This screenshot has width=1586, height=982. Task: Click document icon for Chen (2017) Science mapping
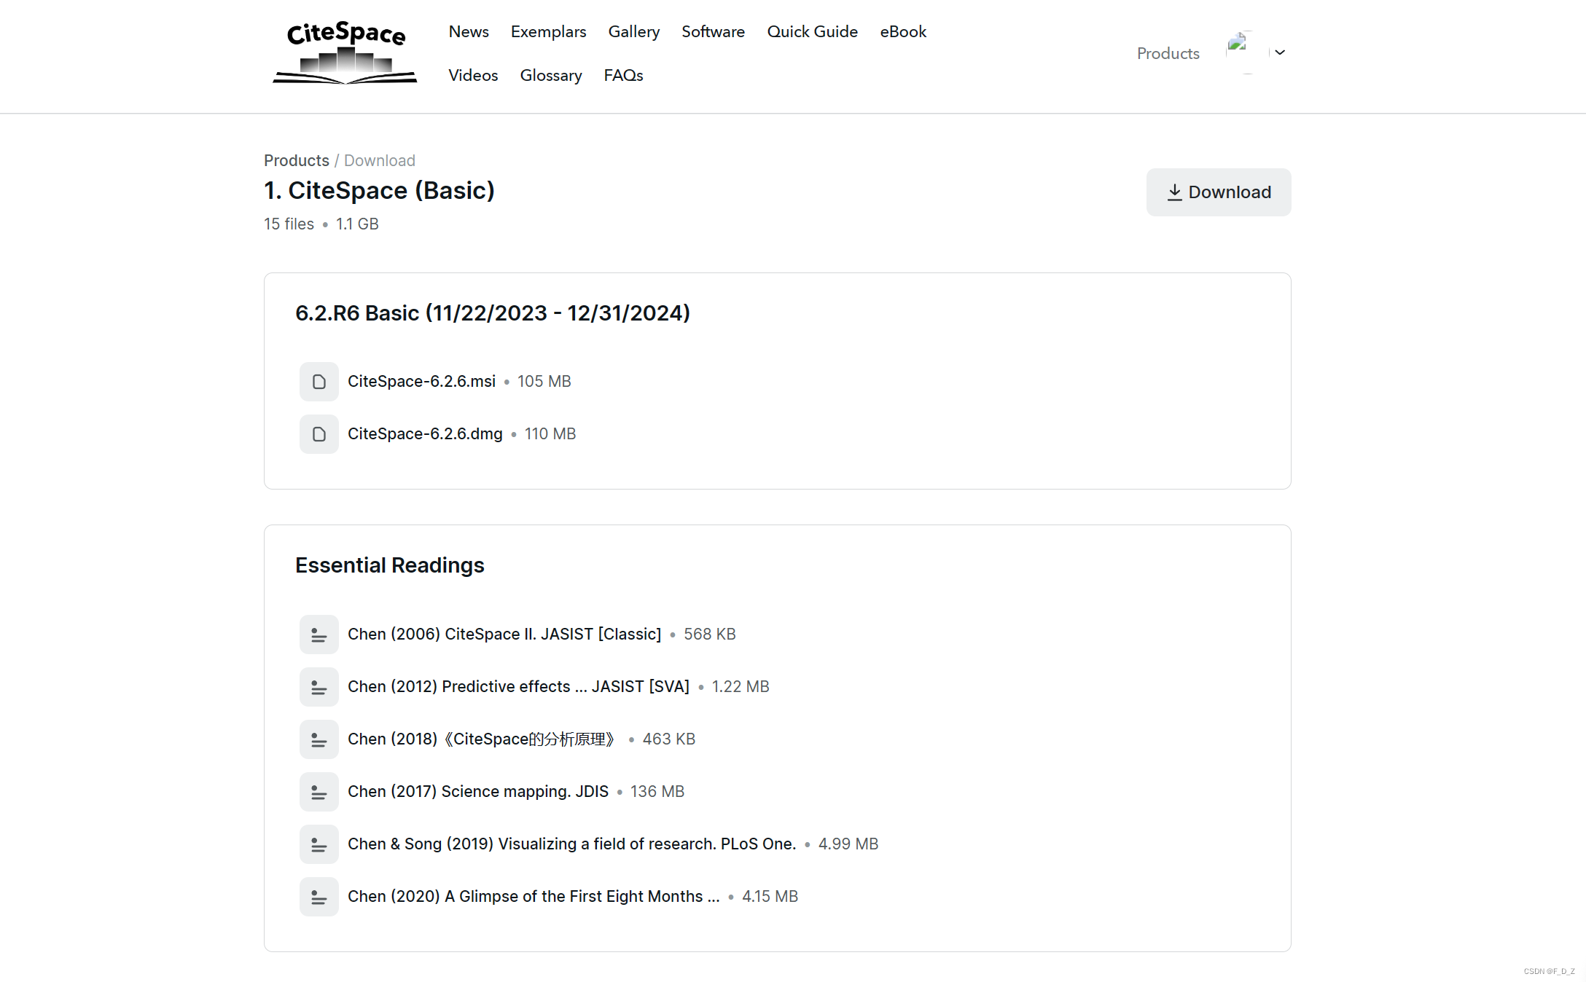319,792
